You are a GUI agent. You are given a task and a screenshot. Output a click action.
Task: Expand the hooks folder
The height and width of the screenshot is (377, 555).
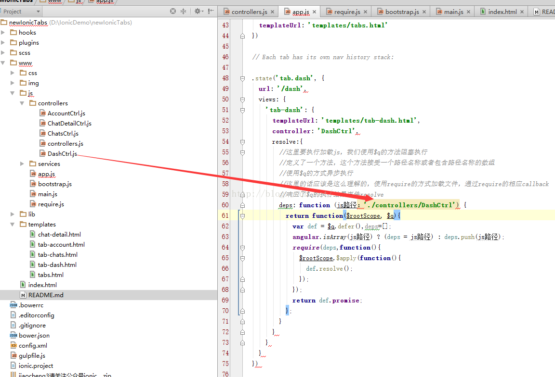[x=3, y=33]
